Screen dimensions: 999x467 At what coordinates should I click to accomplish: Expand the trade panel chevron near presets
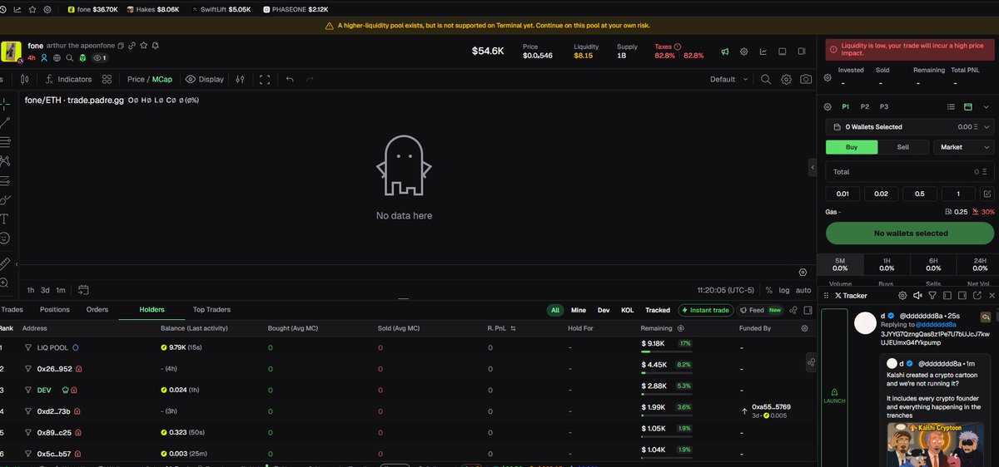click(x=987, y=106)
